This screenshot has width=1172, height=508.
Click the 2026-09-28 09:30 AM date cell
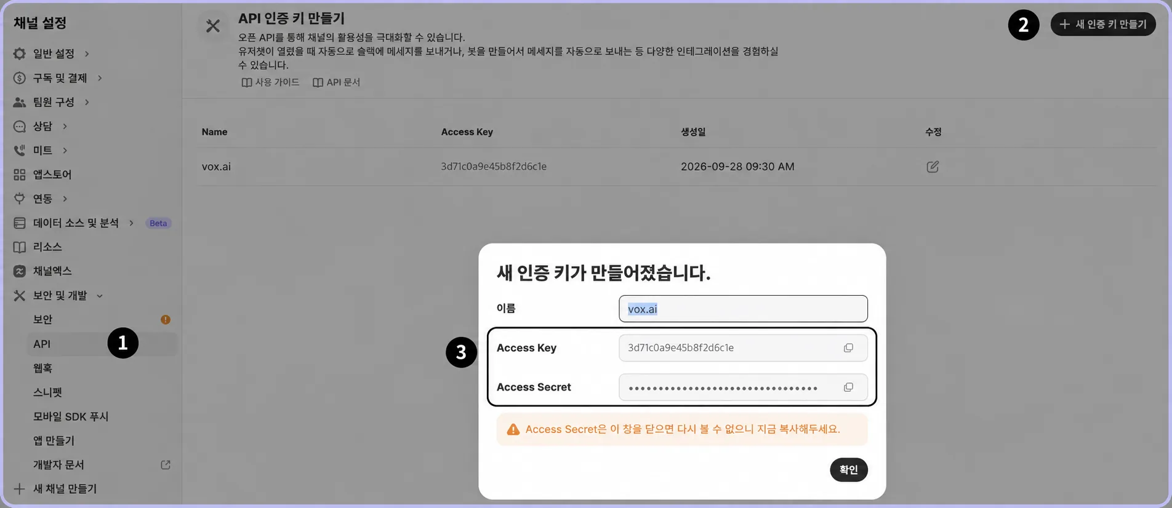(737, 167)
